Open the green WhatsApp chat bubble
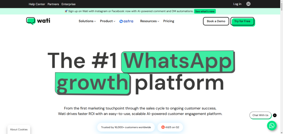This screenshot has height=134, width=283. click(x=272, y=125)
